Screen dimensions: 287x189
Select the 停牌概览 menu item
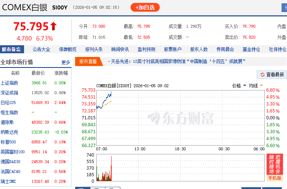68,50
